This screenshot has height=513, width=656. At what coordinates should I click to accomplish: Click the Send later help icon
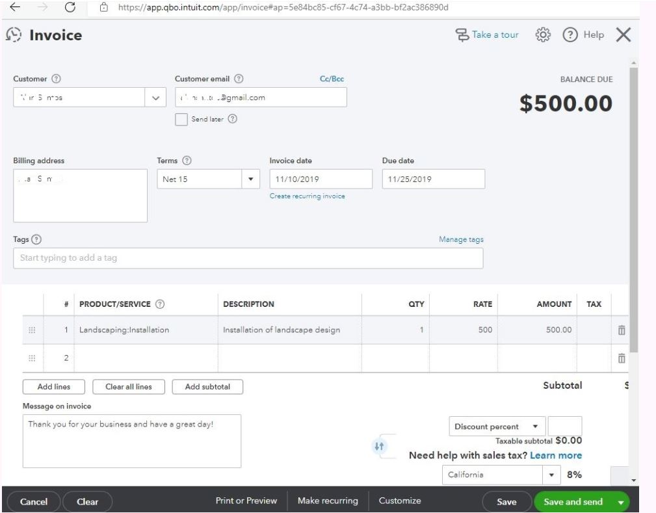coord(233,119)
